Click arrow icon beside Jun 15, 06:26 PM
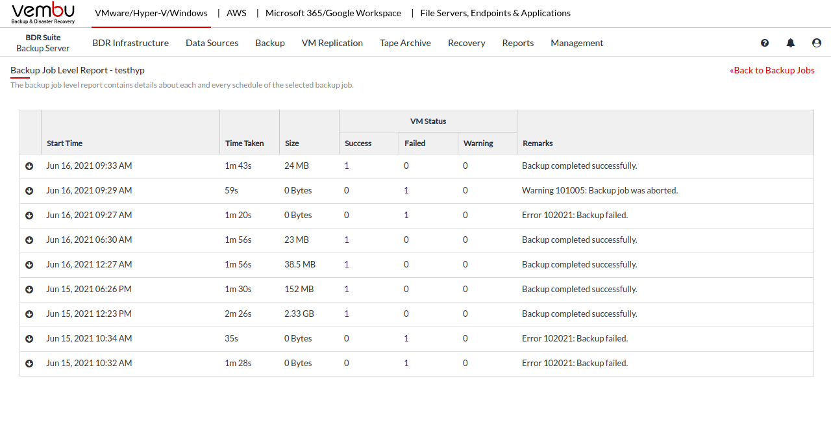This screenshot has width=831, height=433. click(29, 290)
